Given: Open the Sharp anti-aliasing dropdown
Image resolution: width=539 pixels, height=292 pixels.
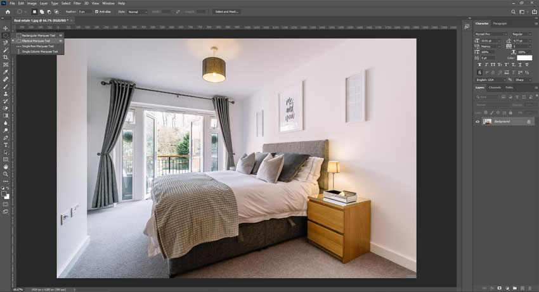Looking at the screenshot, I should (x=523, y=80).
